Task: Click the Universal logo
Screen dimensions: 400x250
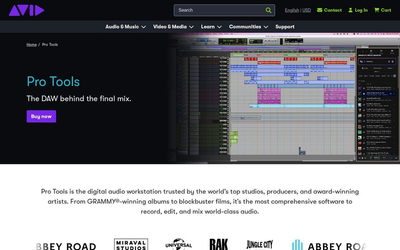Action: pos(178,244)
